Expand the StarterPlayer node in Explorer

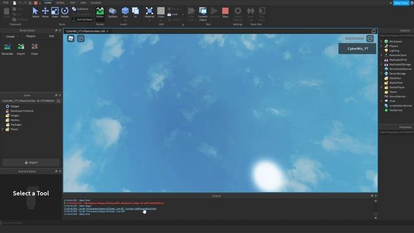tap(382, 87)
